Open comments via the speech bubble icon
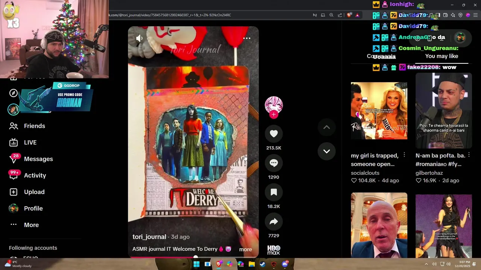The width and height of the screenshot is (481, 270). (x=274, y=163)
